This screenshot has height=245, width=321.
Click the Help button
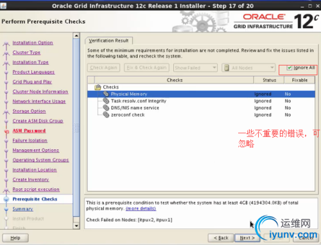[x=15, y=238]
